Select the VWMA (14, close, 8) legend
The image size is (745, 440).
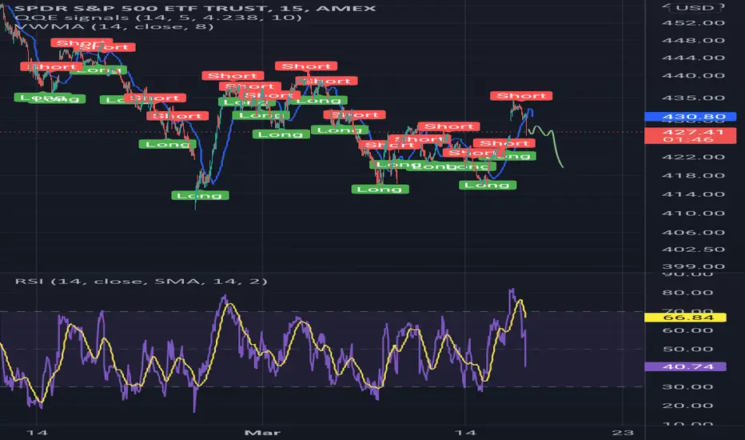tap(114, 26)
